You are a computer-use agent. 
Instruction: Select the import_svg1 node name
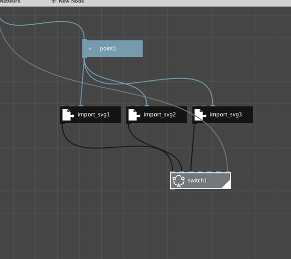(94, 114)
